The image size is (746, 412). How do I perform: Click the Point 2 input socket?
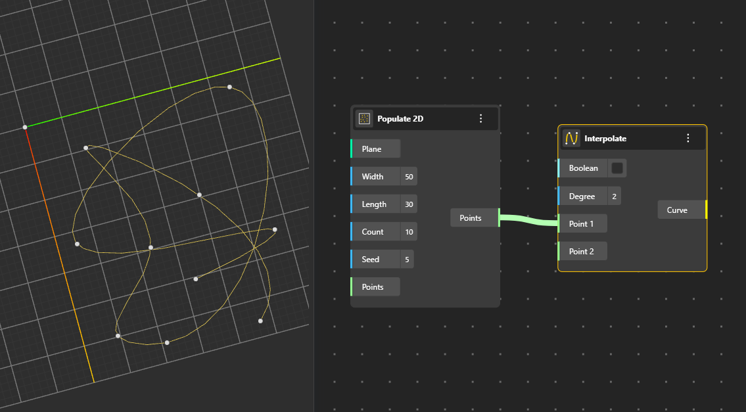pos(581,252)
